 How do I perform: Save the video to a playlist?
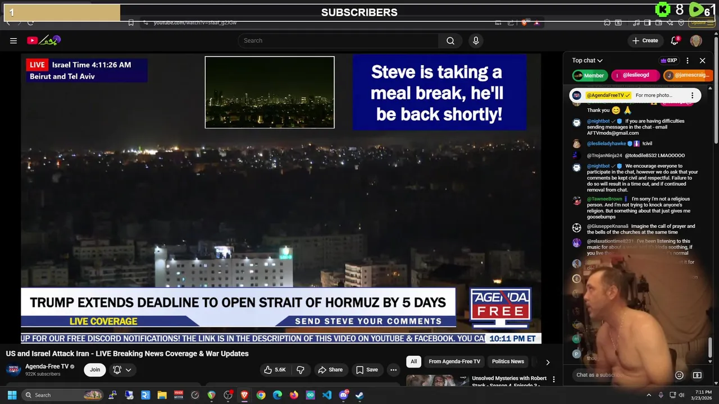pos(367,370)
